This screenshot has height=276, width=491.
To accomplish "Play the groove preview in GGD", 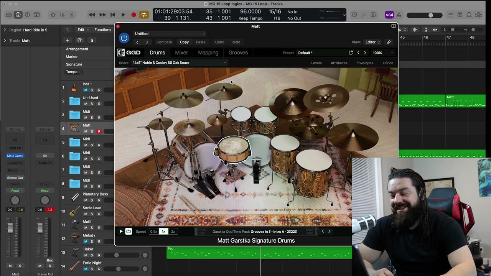I will click(x=121, y=231).
